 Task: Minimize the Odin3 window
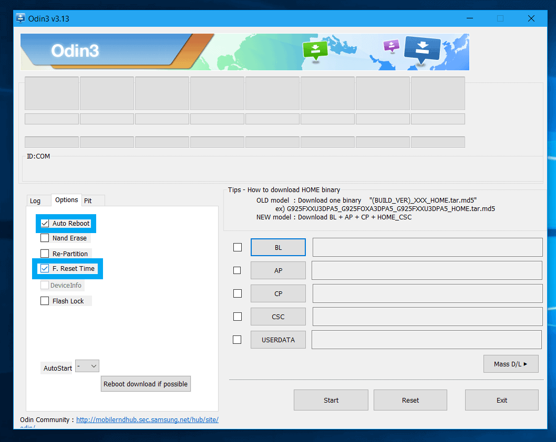470,18
